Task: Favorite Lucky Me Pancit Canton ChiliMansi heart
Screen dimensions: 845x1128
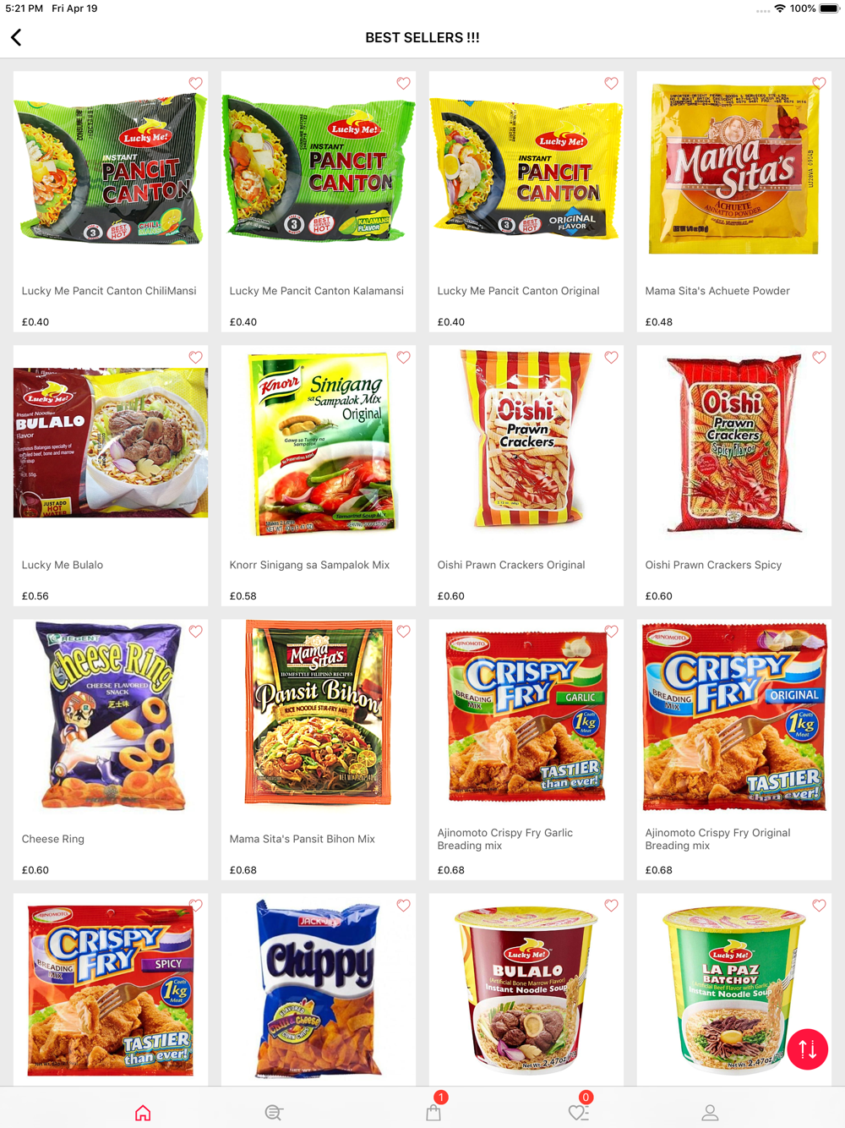Action: click(196, 84)
